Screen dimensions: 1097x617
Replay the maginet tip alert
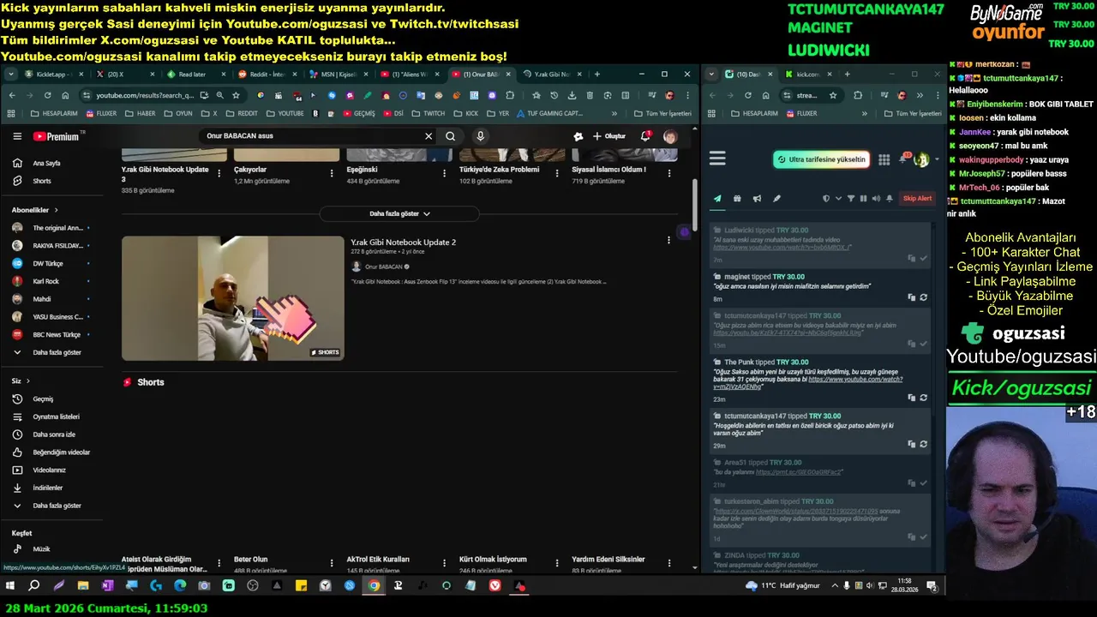tap(923, 297)
